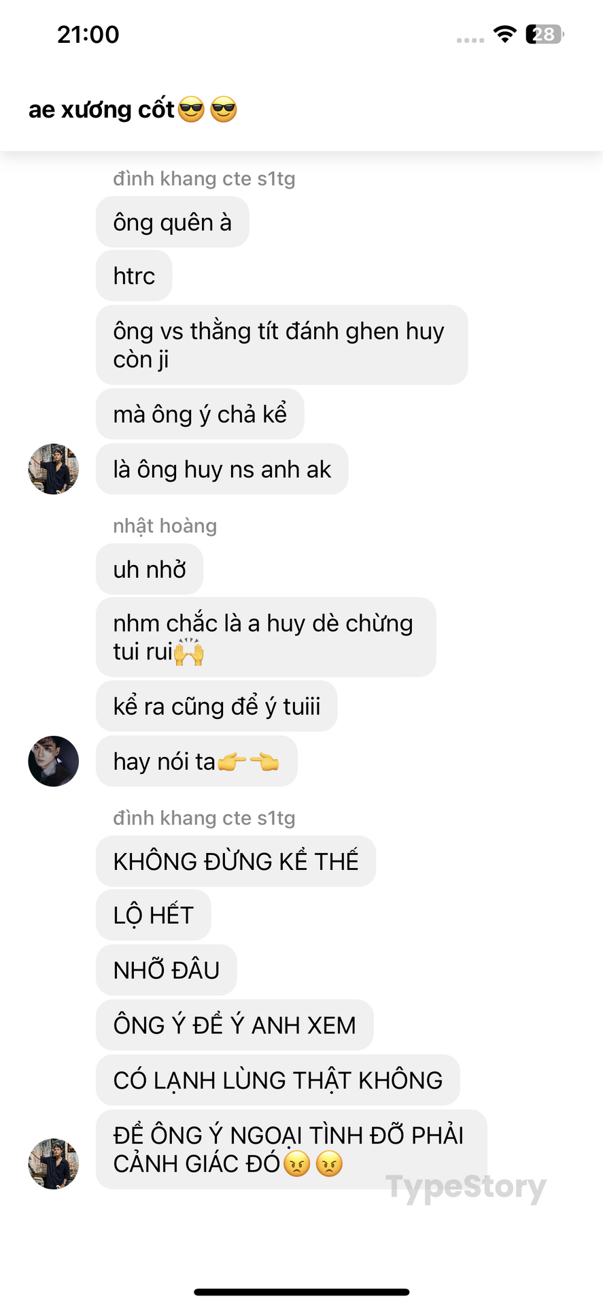
Task: Tap the group title 'ae xương cốt'
Action: click(102, 110)
